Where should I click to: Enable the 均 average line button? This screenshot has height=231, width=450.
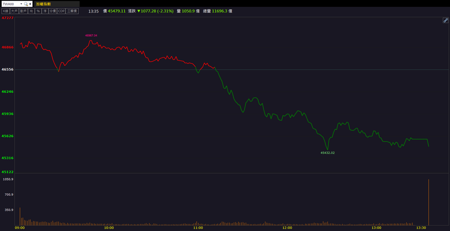click(31, 11)
